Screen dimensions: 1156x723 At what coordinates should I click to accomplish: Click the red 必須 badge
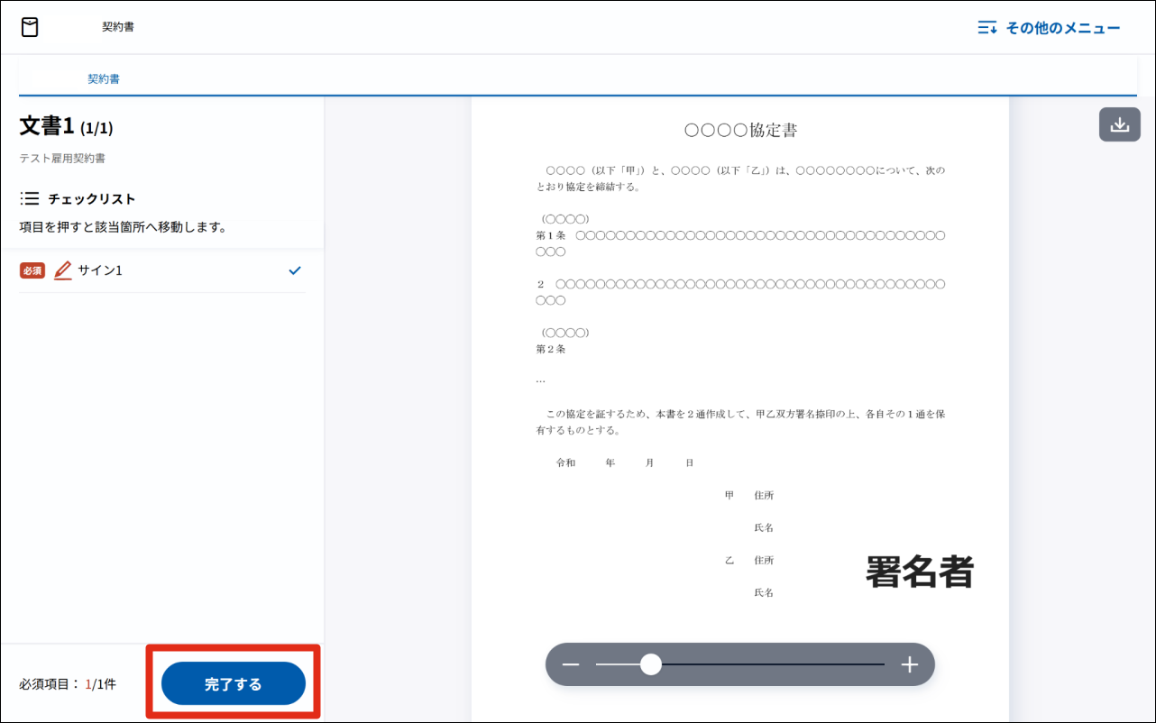click(32, 270)
